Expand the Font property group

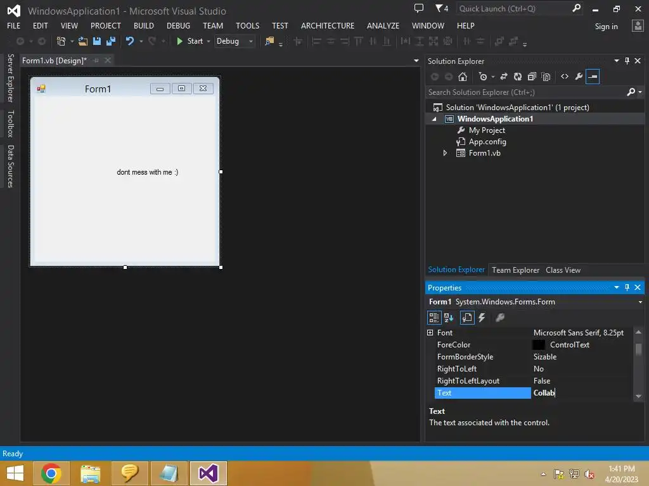pyautogui.click(x=430, y=333)
